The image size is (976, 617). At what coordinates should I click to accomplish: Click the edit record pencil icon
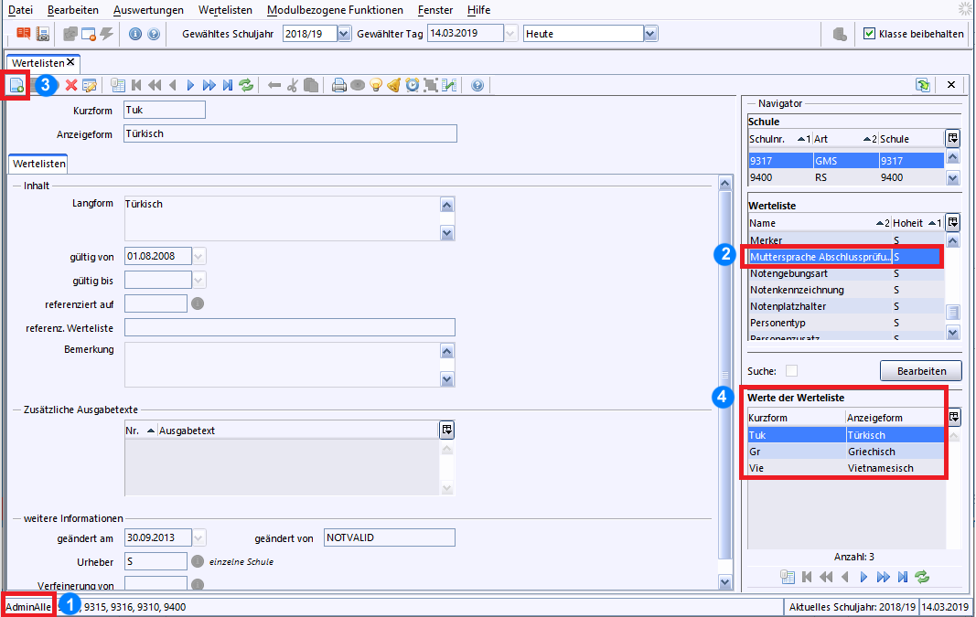tap(90, 85)
